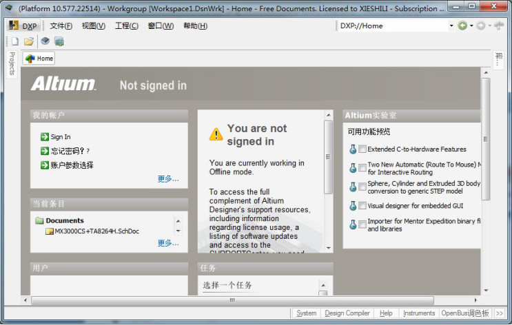Click the green arrow beside 忘记密码
Screen dimensions: 512x325
(45, 151)
